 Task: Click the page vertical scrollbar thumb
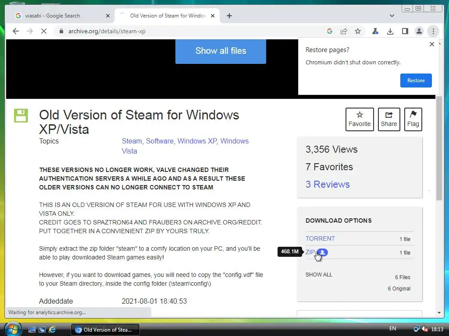click(439, 148)
